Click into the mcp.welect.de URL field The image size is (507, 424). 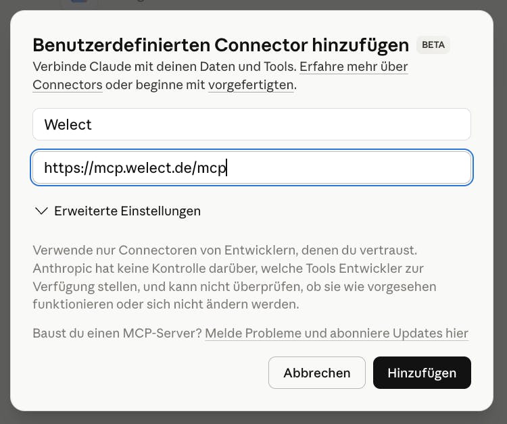pos(251,167)
